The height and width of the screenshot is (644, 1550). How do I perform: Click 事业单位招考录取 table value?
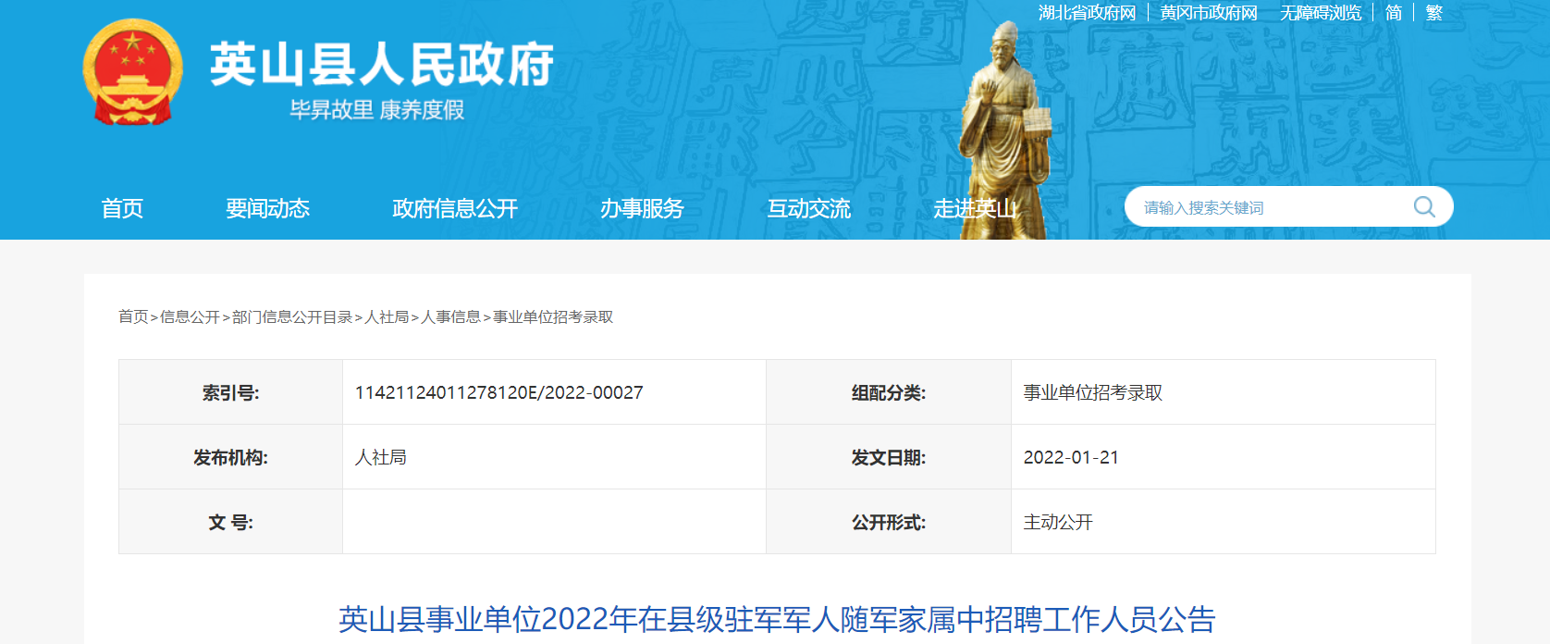click(x=1093, y=392)
